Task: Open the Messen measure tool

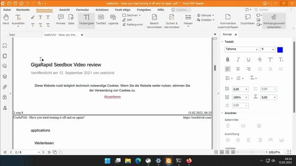Action: tap(188, 20)
